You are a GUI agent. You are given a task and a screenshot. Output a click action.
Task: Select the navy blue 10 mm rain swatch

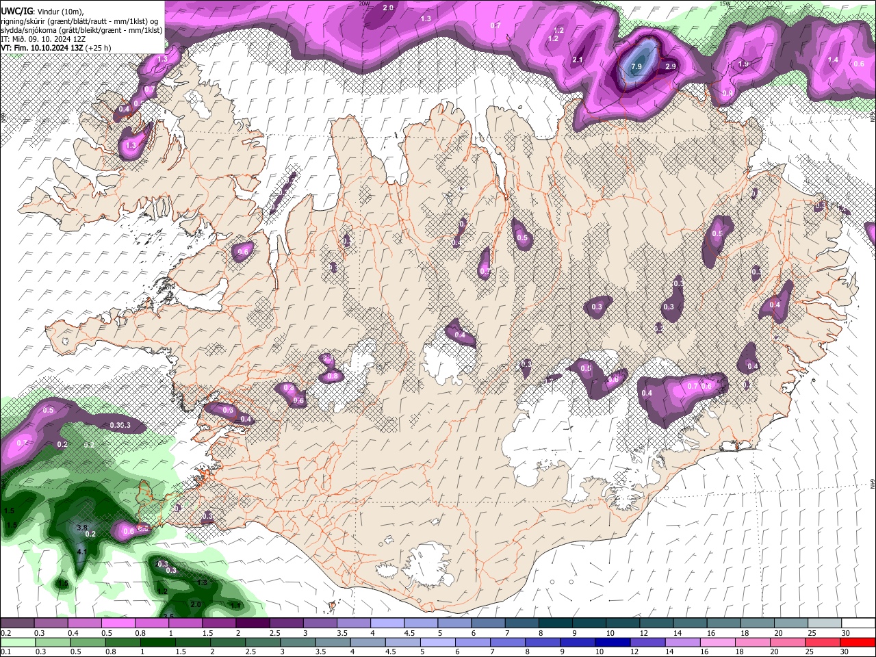[613, 642]
